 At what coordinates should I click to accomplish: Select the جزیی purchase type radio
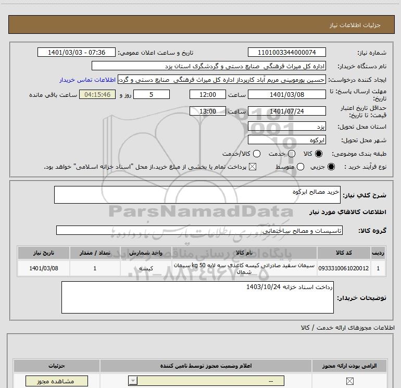click(x=331, y=167)
